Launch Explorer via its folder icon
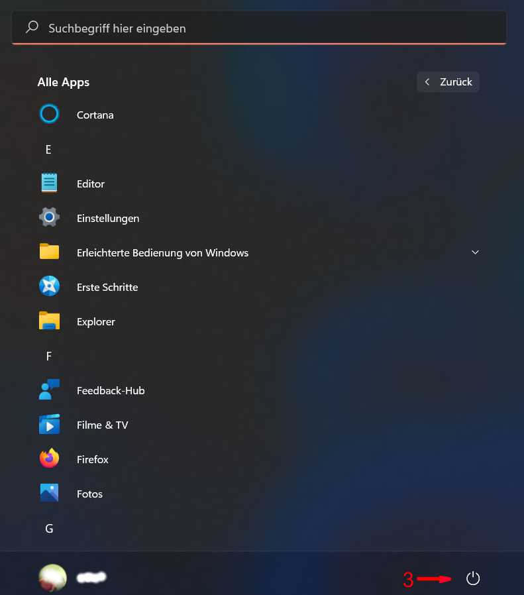 coord(49,321)
